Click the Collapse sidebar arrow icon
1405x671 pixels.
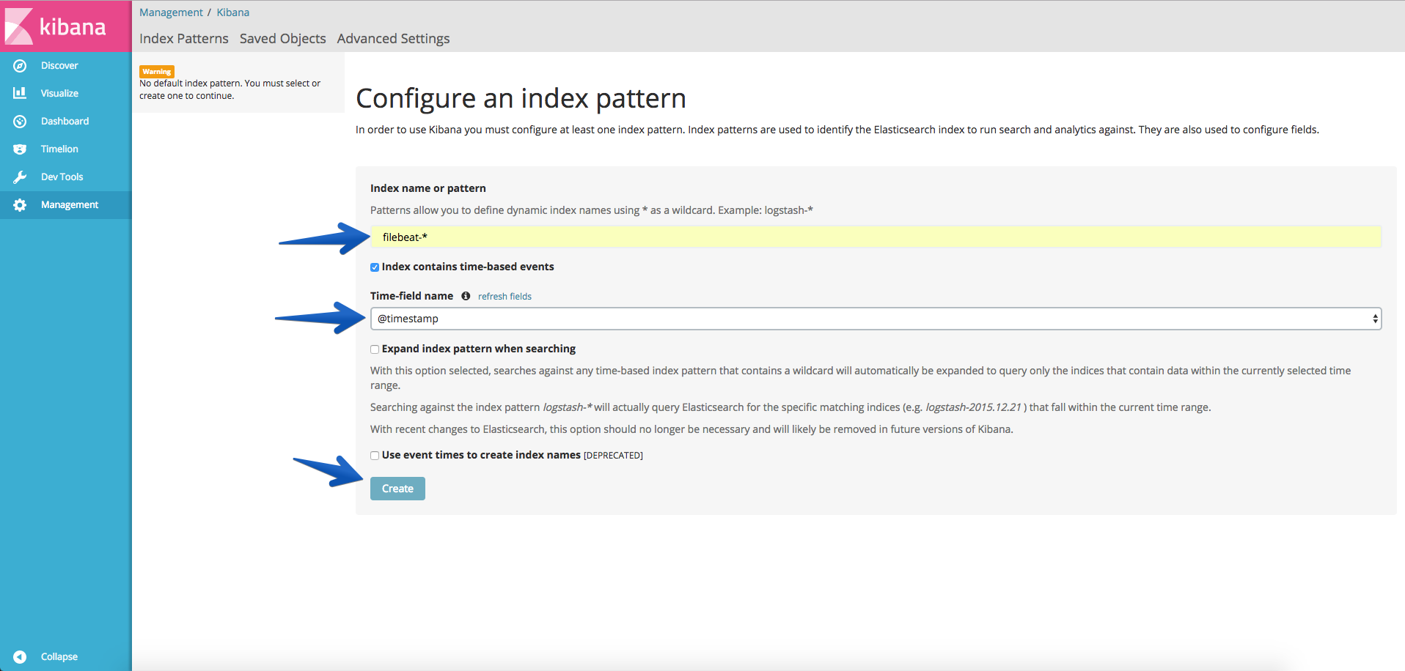pyautogui.click(x=20, y=657)
